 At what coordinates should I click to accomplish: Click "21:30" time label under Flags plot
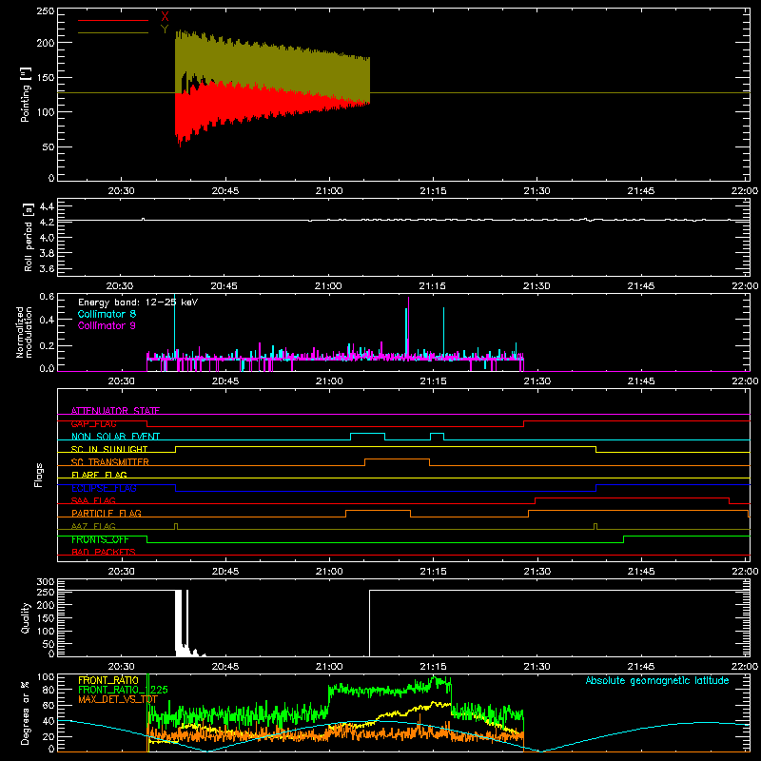tap(537, 572)
